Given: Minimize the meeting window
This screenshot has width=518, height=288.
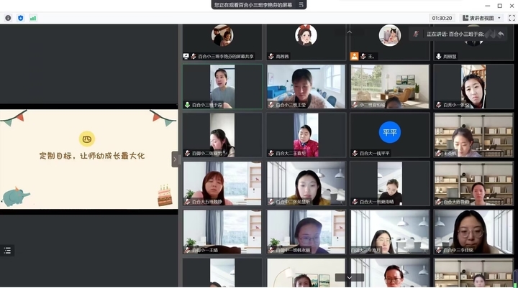Looking at the screenshot, I should (487, 6).
